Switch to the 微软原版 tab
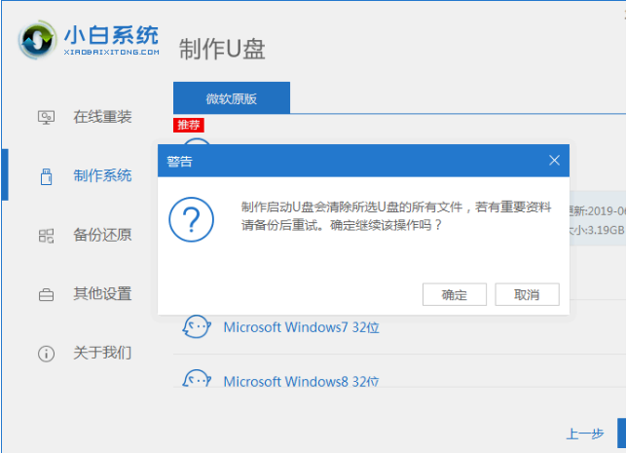 232,97
